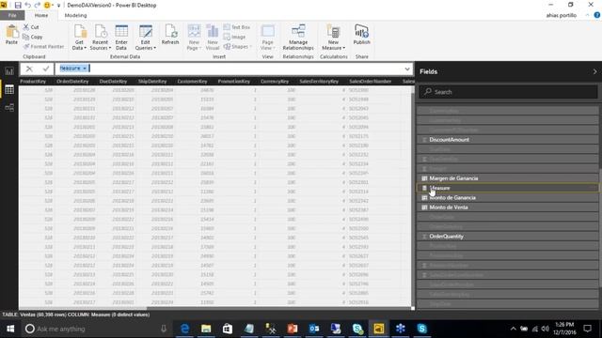This screenshot has width=602, height=338.
Task: Open the Recent Sources dropdown
Action: [101, 38]
